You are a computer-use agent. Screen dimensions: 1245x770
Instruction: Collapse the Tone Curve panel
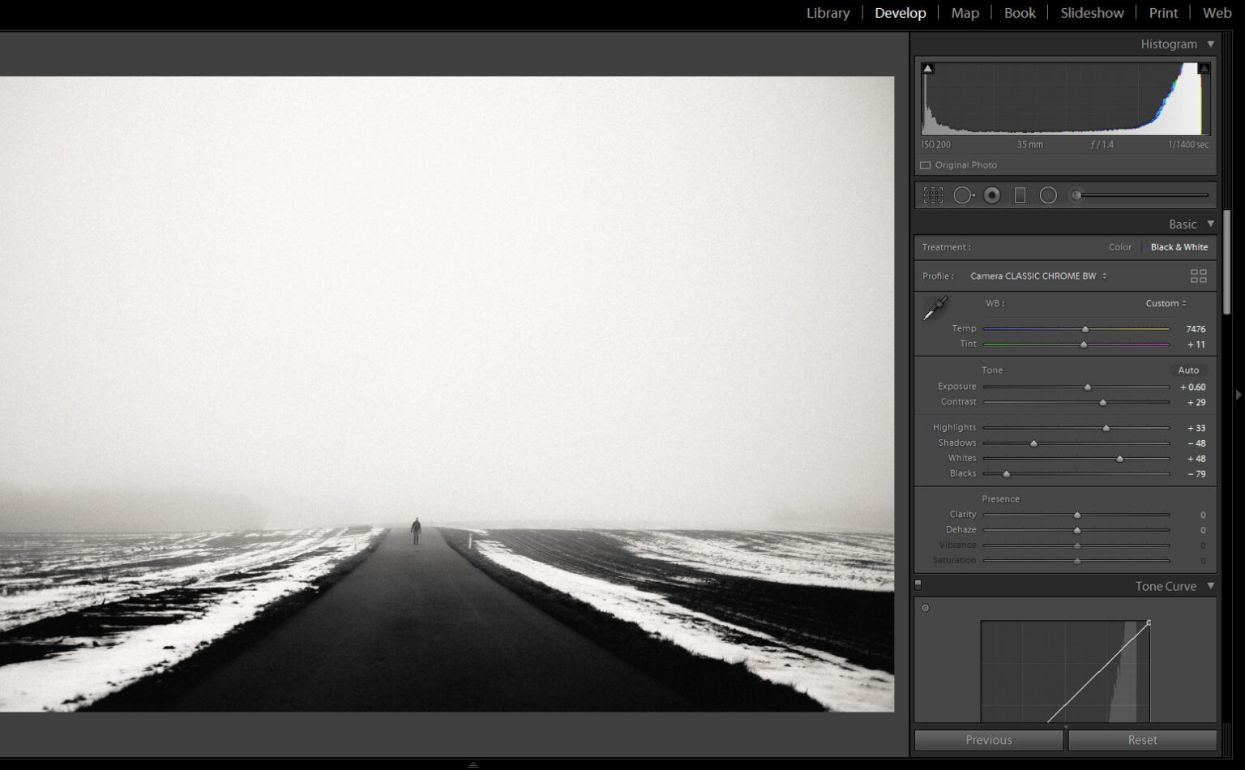point(1210,586)
